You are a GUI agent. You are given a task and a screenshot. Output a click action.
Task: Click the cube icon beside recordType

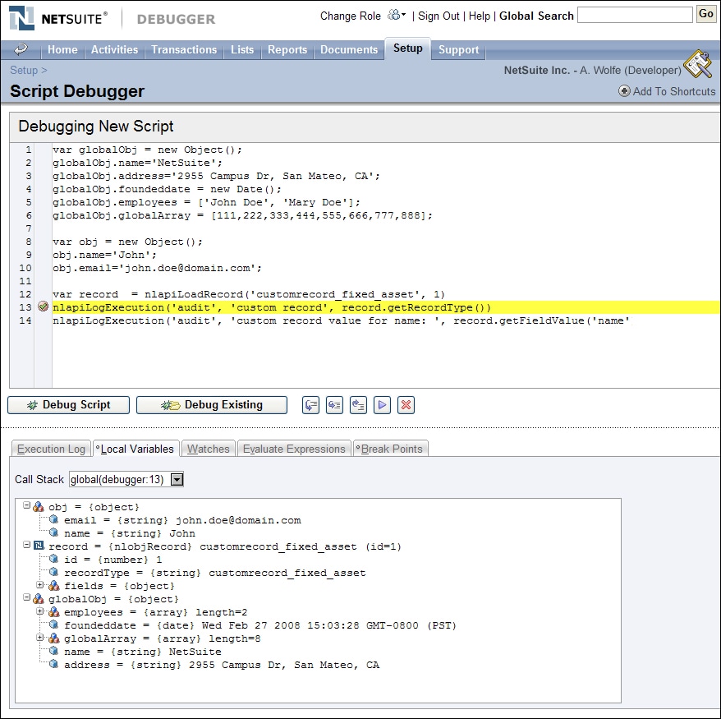click(x=54, y=572)
